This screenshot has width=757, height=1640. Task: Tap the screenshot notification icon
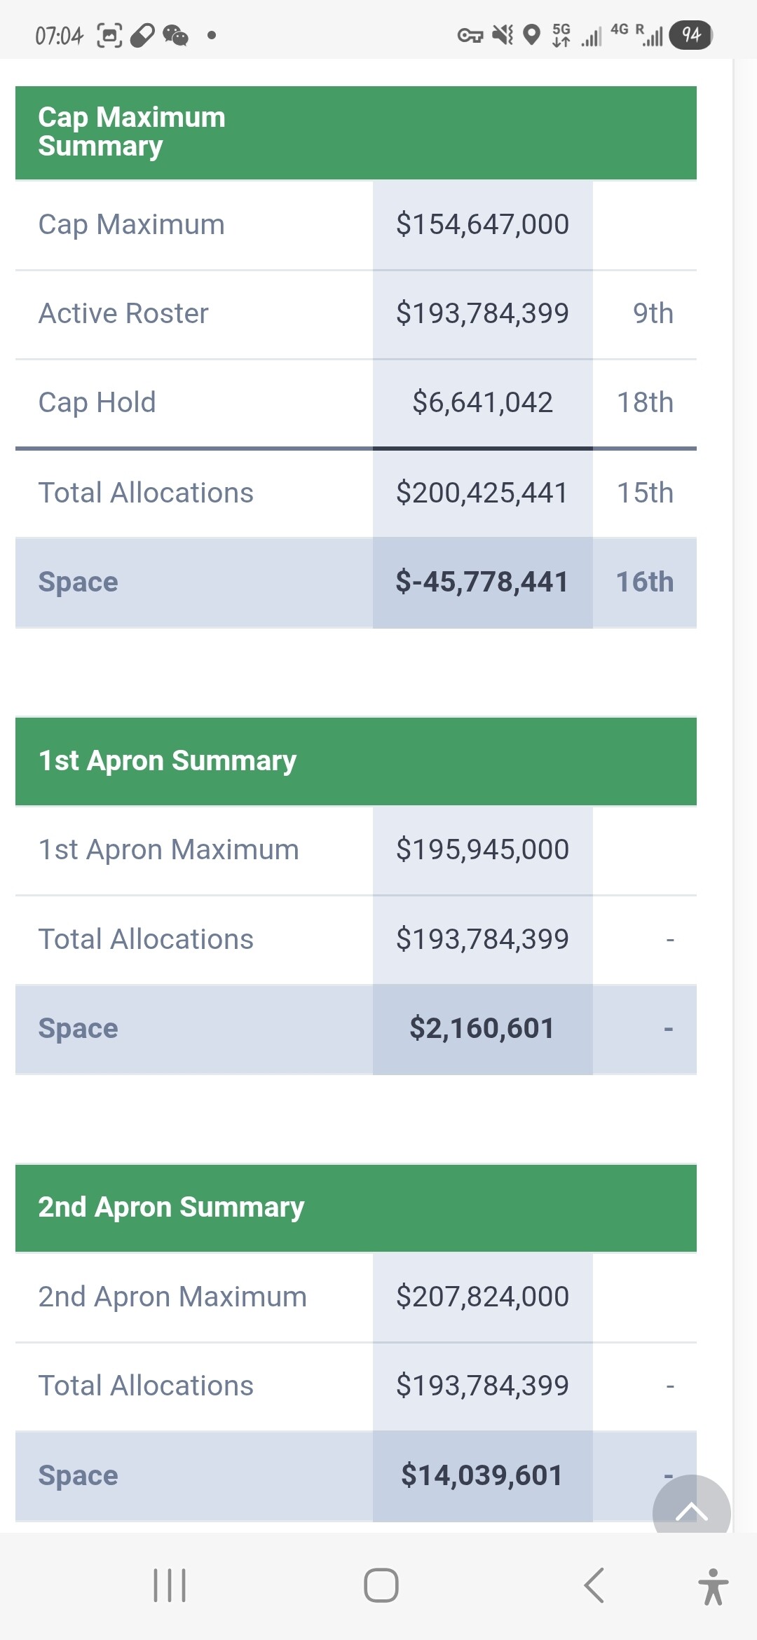pos(109,35)
